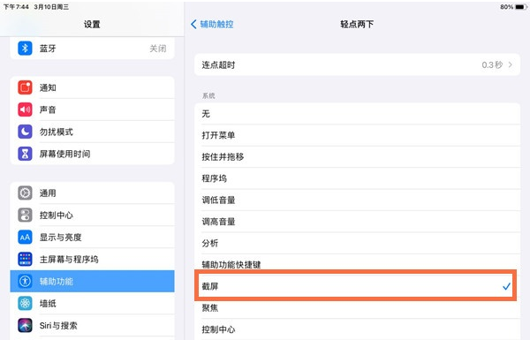Image resolution: width=530 pixels, height=340 pixels.
Task: Select the checked 截屏 option
Action: [357, 286]
